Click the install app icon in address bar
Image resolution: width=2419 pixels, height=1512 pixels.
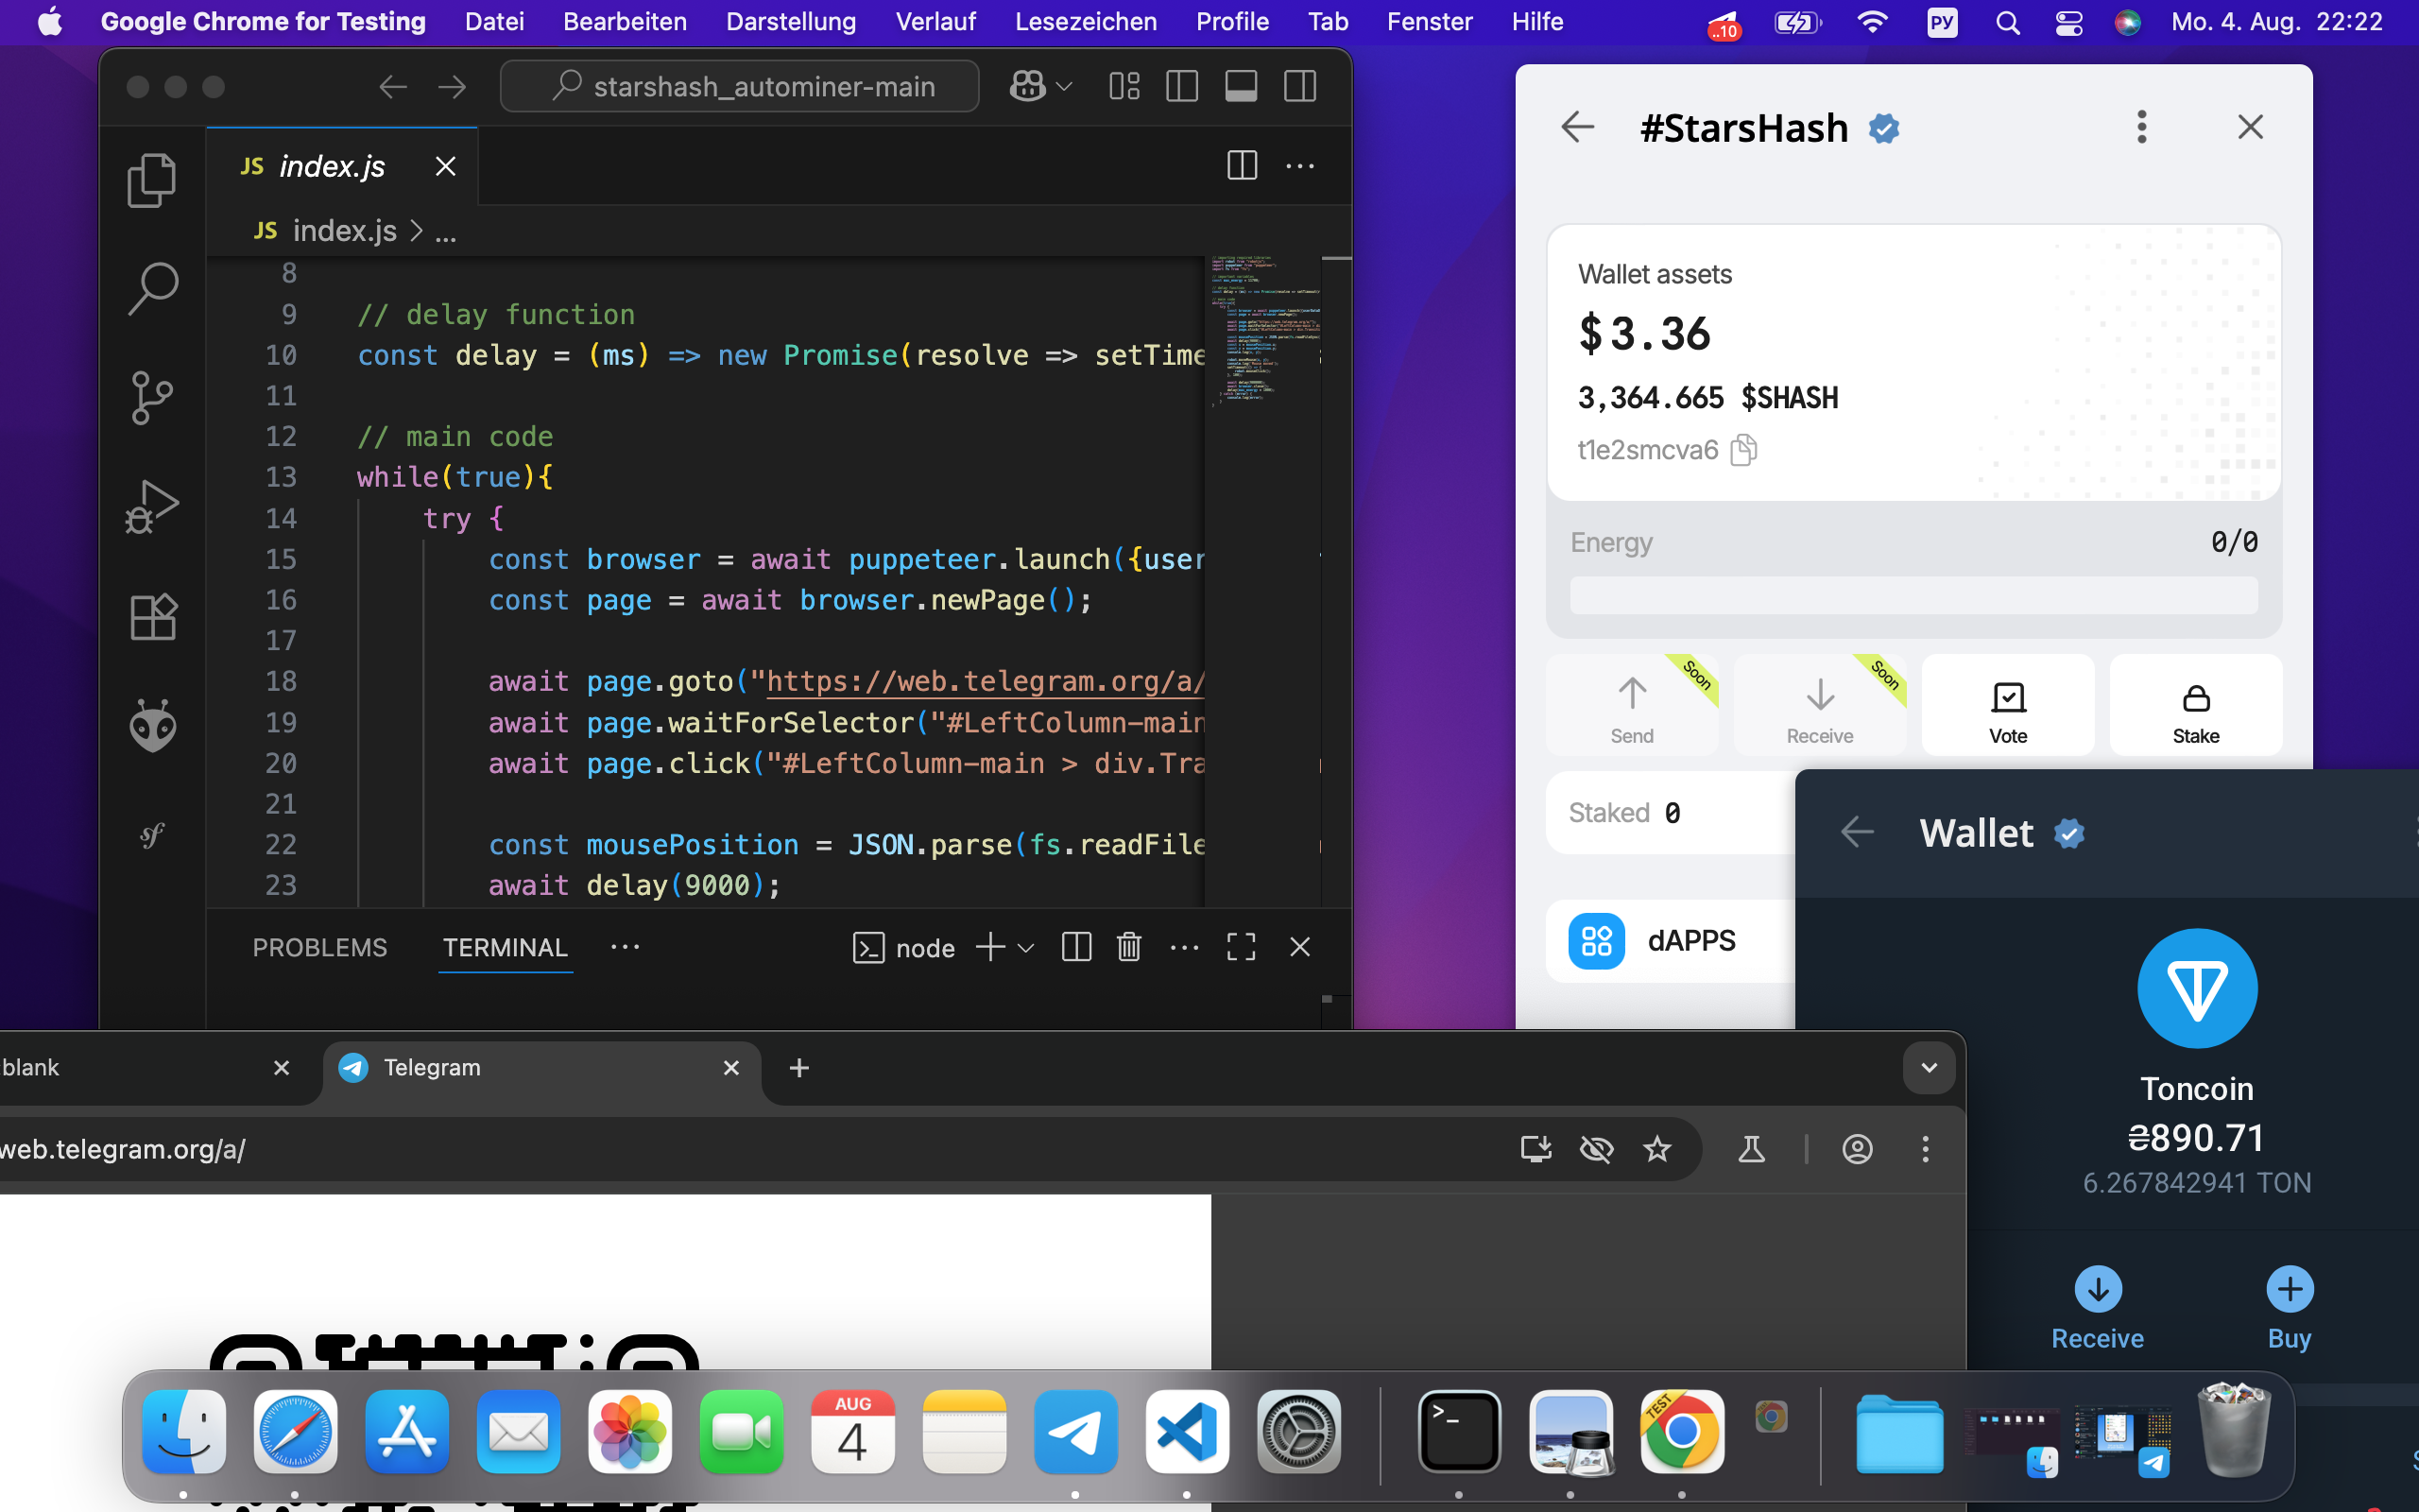1535,1149
